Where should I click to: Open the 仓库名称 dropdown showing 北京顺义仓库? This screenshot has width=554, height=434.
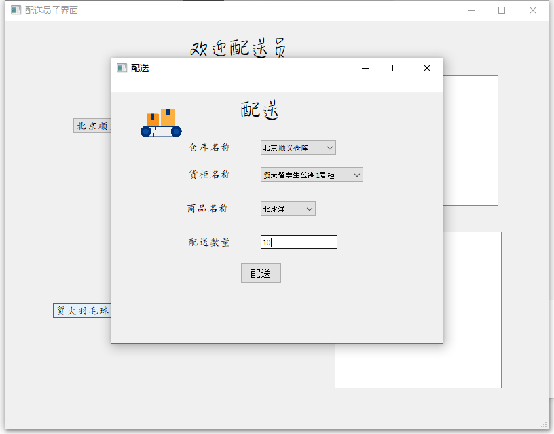point(298,147)
